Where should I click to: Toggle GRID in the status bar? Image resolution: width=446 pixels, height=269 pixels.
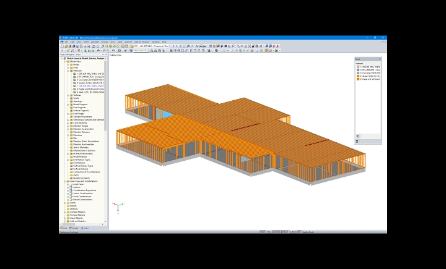click(269, 232)
